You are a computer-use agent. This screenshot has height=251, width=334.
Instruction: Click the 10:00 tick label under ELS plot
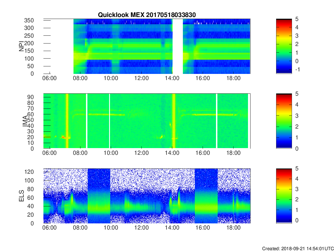coord(111,228)
